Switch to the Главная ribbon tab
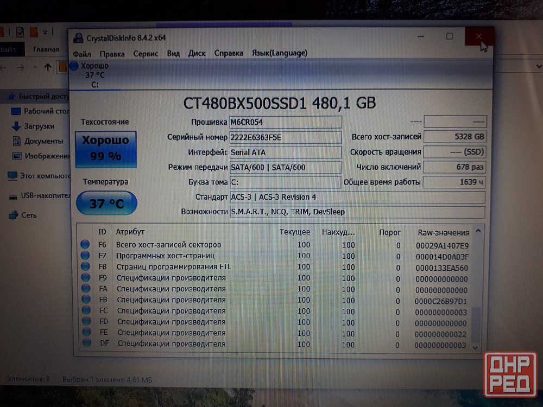543x407 pixels. click(x=46, y=49)
